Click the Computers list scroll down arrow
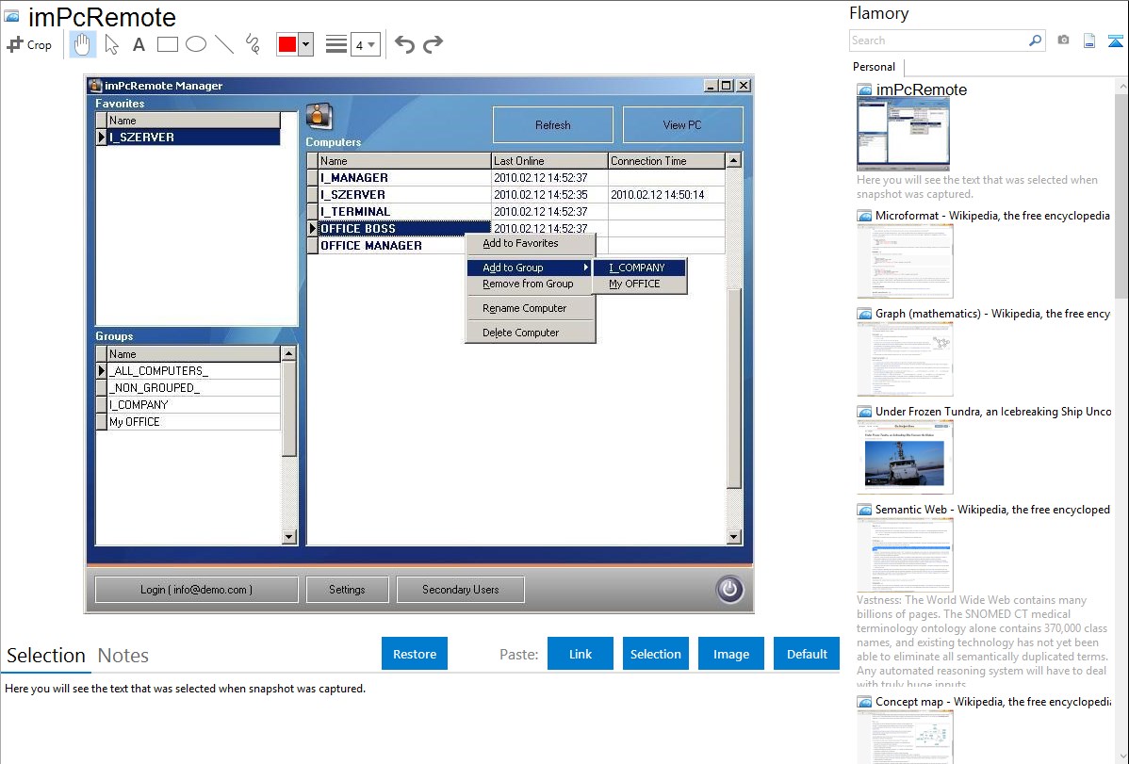The width and height of the screenshot is (1129, 764). tap(734, 536)
